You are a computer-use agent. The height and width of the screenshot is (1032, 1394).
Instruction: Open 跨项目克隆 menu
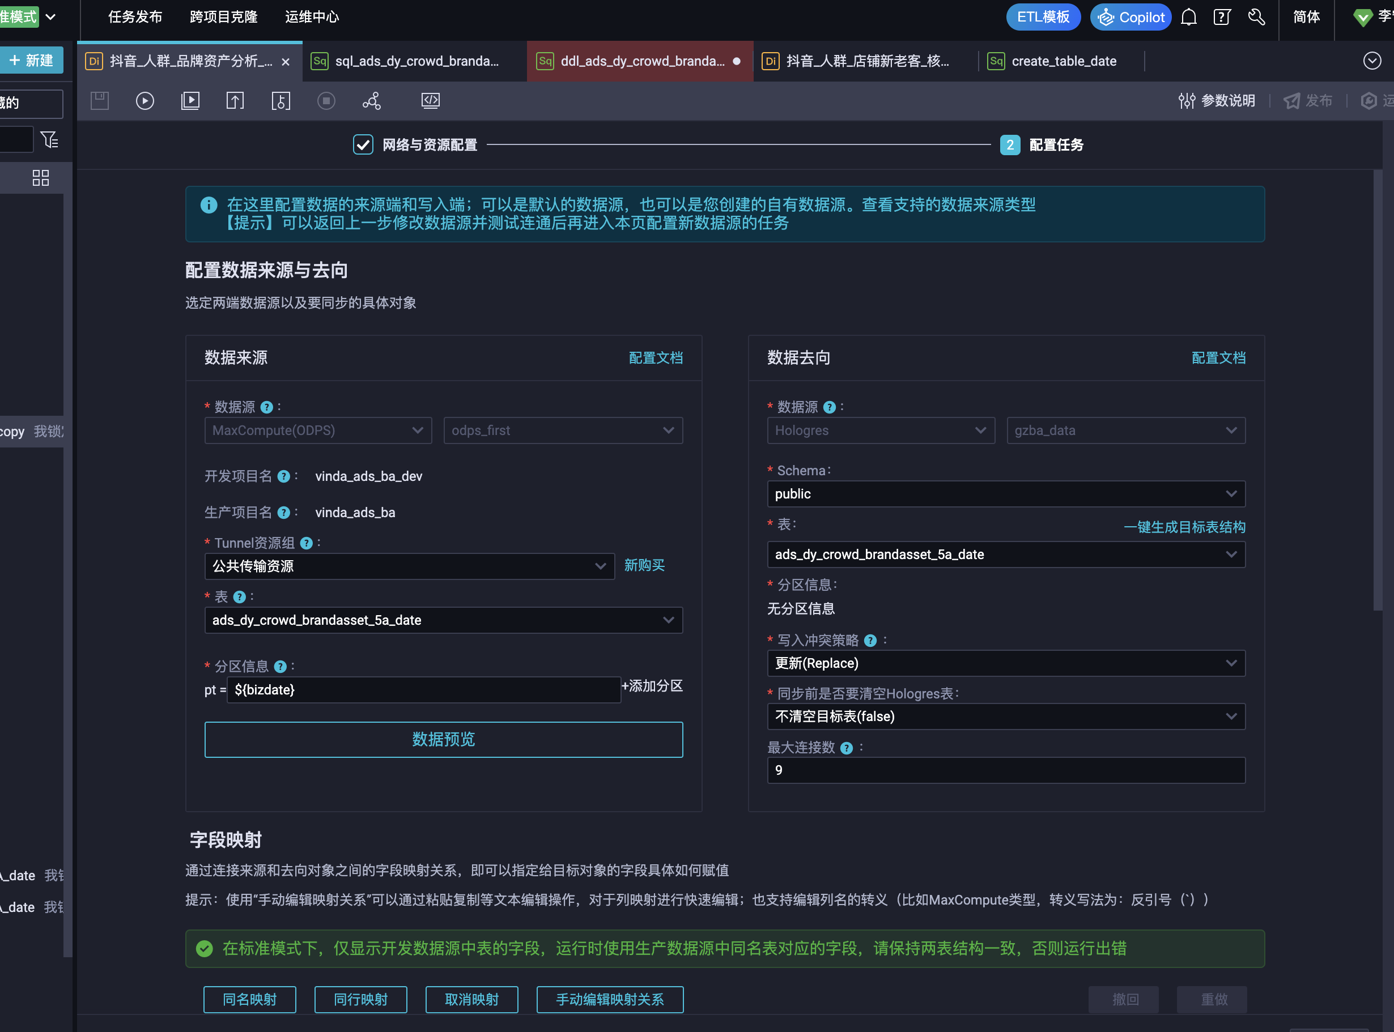point(224,17)
